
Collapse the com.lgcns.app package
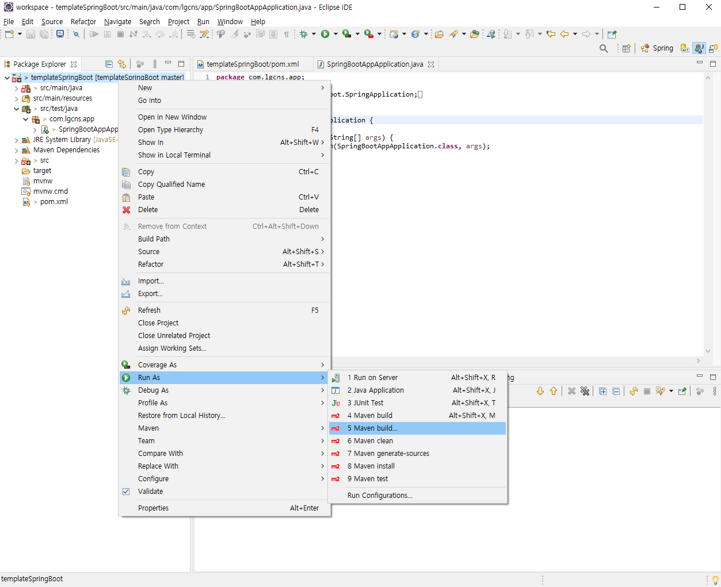click(25, 119)
